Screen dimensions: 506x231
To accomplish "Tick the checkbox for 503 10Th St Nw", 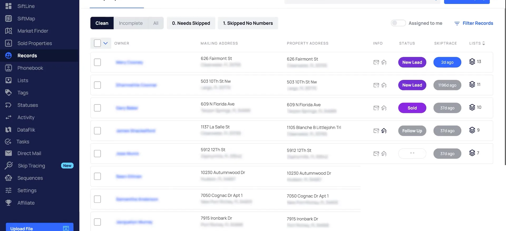I will (97, 85).
